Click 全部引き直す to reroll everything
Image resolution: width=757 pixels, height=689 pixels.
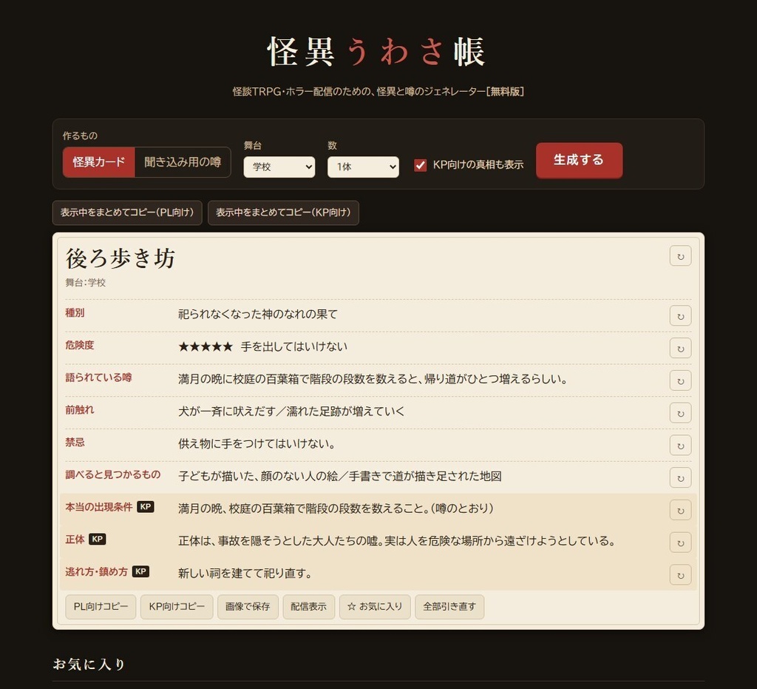coord(449,607)
